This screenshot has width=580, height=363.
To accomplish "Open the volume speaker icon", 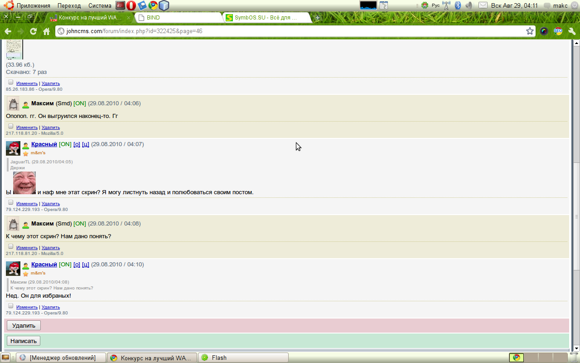I will (x=469, y=5).
